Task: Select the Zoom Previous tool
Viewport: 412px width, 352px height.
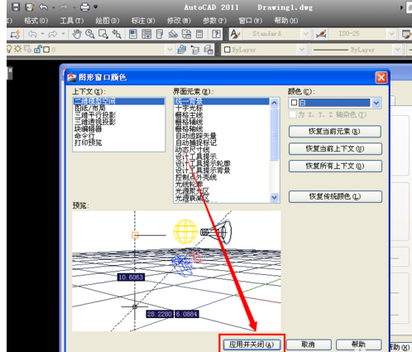Action: tap(117, 34)
